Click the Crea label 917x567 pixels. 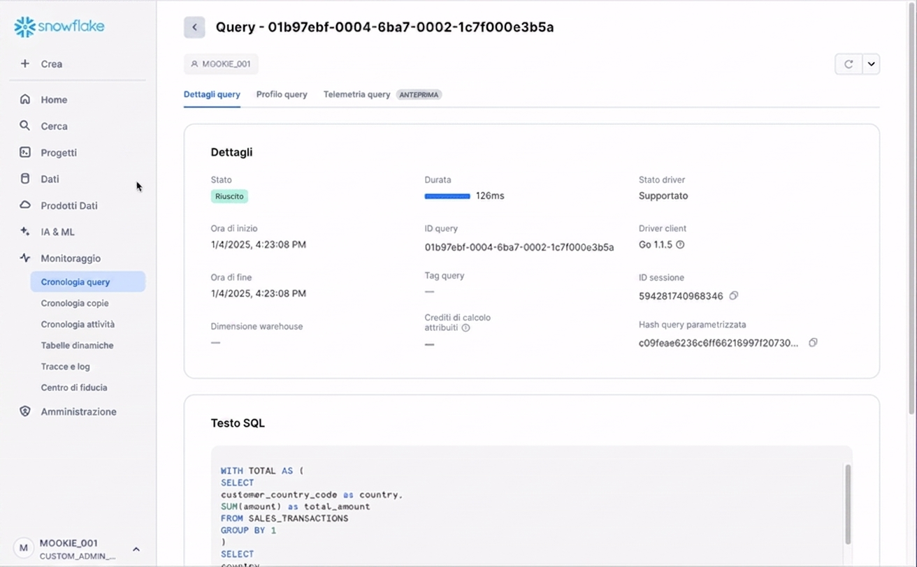[51, 64]
